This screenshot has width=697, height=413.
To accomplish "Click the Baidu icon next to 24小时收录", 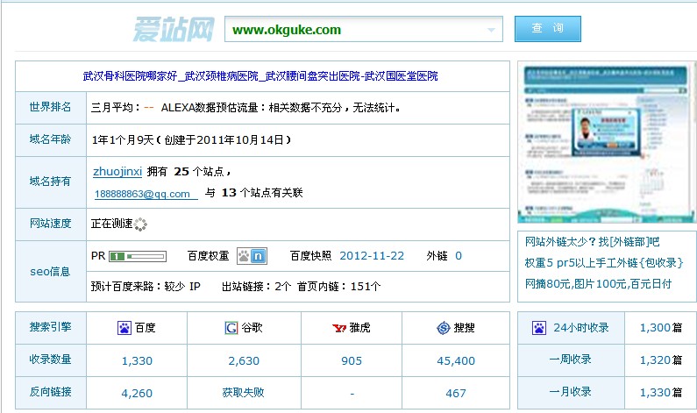I will 539,328.
